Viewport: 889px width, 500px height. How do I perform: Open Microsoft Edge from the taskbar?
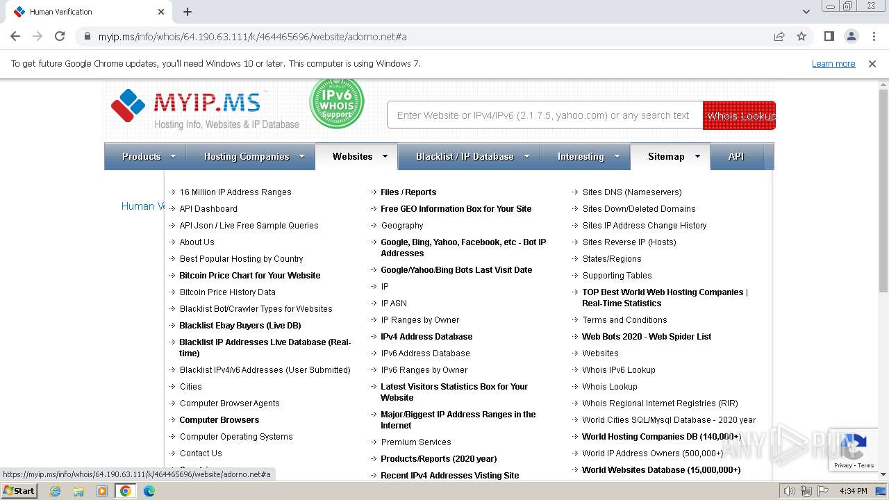click(x=149, y=491)
